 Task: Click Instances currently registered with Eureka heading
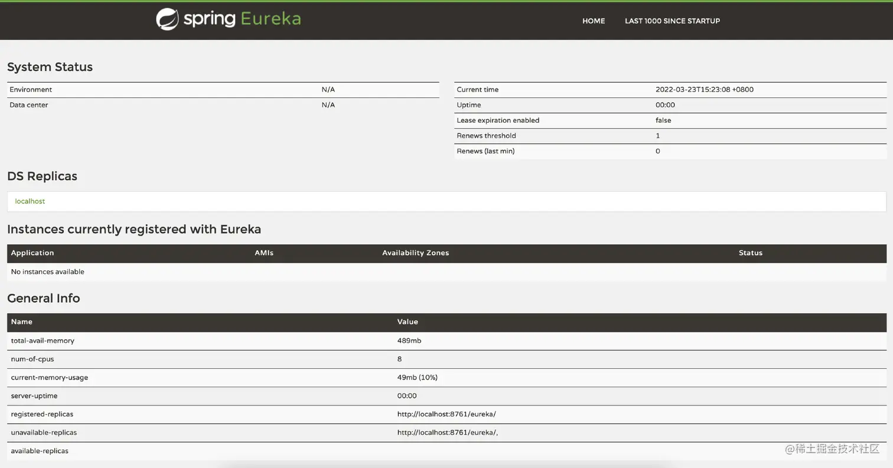(x=134, y=229)
